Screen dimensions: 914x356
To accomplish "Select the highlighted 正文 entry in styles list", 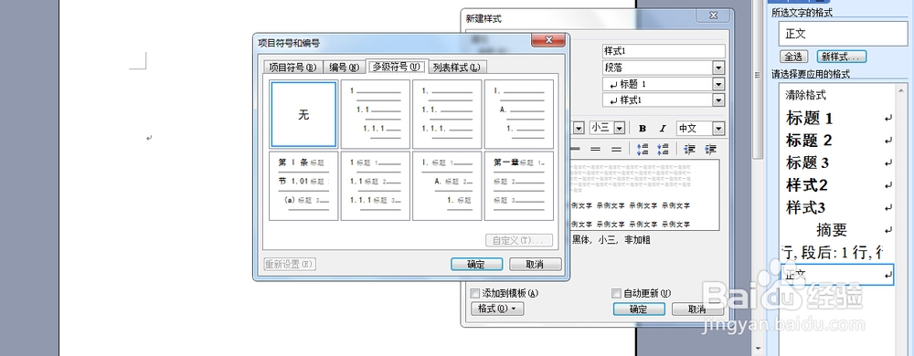I will [x=836, y=274].
